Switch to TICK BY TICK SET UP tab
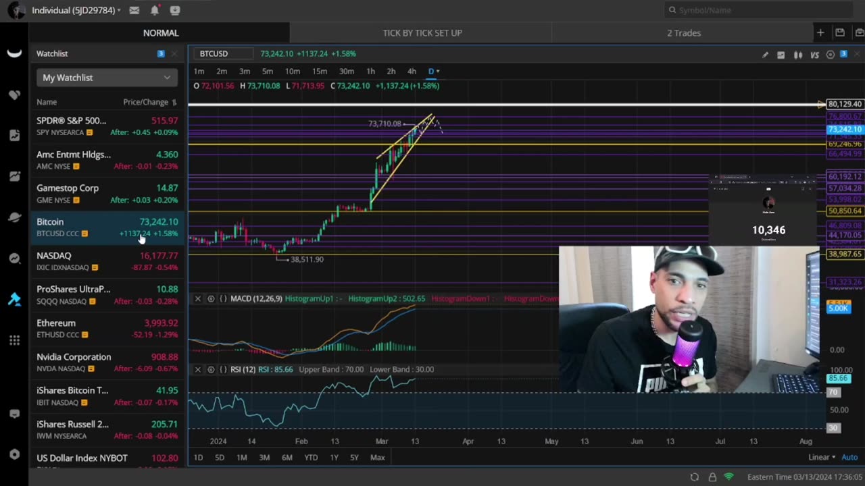 422,32
